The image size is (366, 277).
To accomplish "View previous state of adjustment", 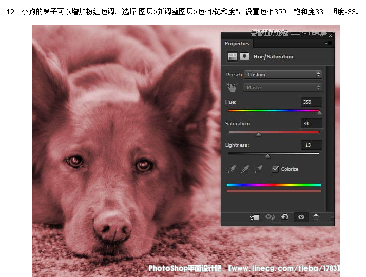I will 270,217.
